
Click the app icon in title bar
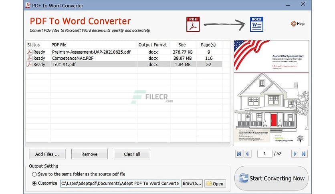(28, 5)
